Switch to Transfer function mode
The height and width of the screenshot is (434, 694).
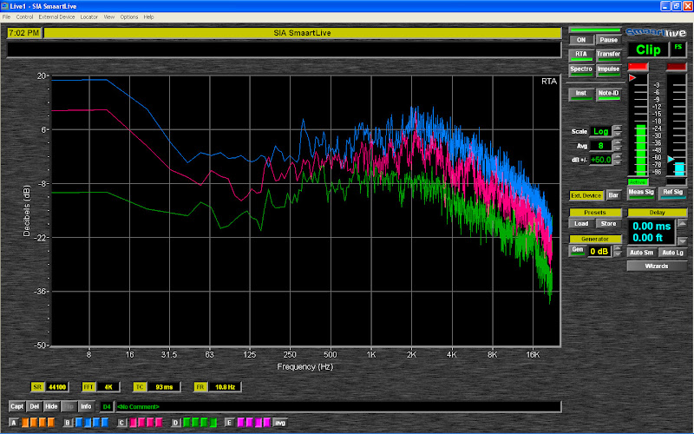coord(609,55)
